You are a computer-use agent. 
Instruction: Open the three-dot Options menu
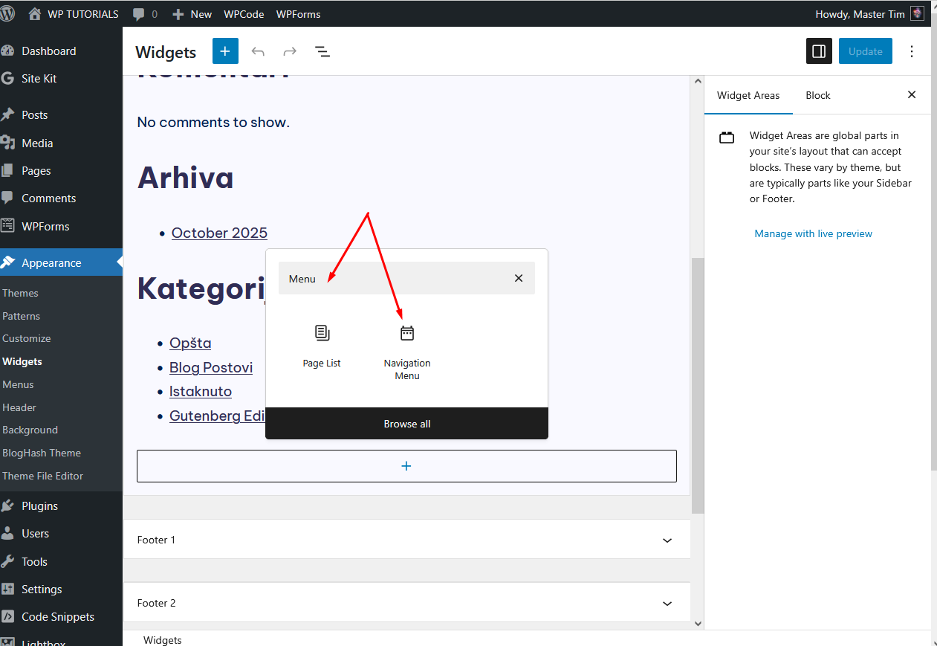(x=912, y=51)
